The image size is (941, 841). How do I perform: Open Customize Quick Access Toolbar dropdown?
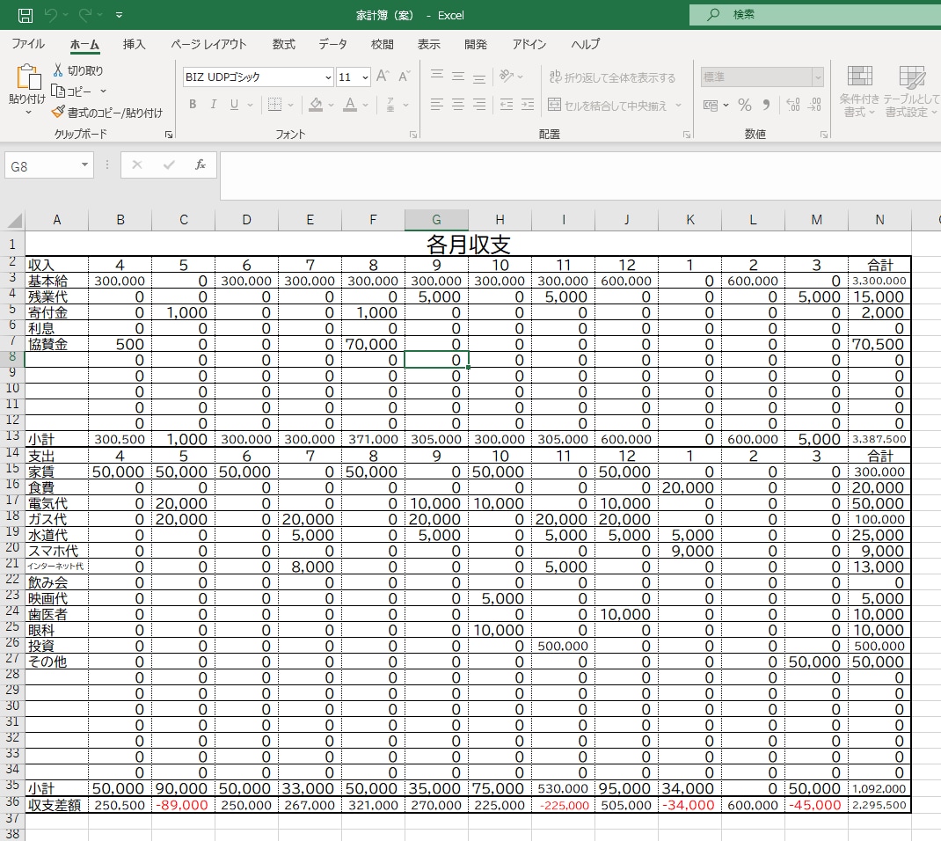tap(119, 15)
